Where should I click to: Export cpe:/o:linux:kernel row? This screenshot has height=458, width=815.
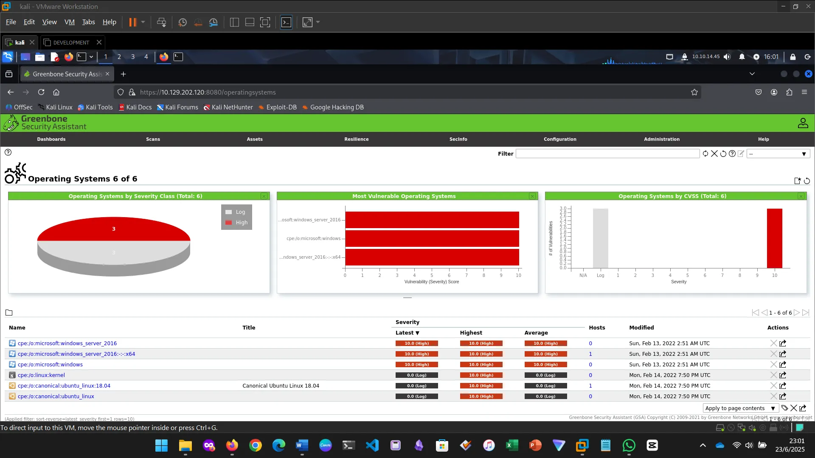[783, 375]
